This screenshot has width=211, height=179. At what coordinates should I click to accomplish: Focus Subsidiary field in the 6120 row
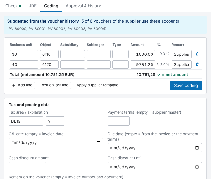pos(73,64)
